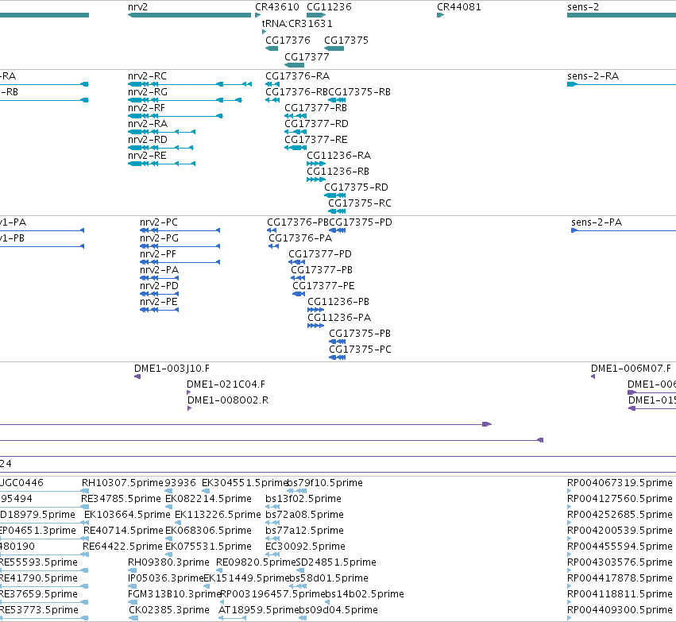Select protein nrv2-PF

coord(158,255)
